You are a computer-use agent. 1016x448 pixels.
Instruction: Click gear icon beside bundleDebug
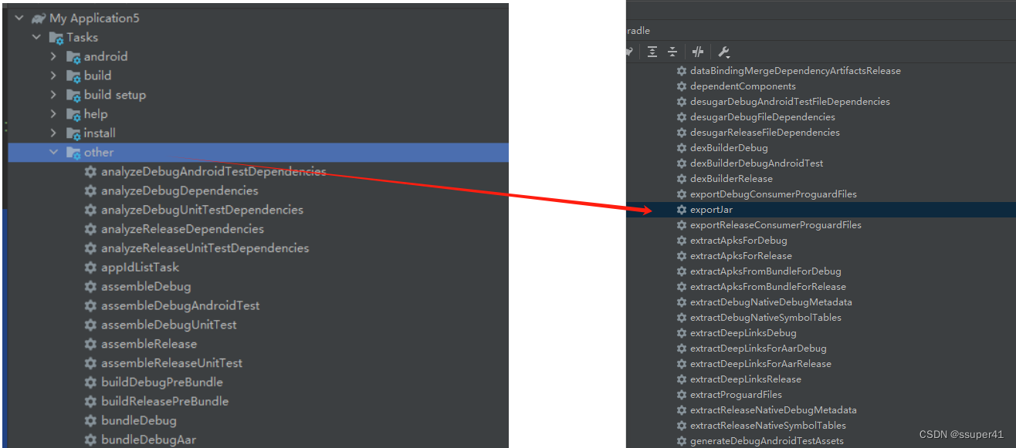90,421
